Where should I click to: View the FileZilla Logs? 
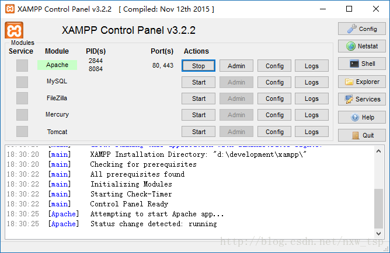(312, 99)
